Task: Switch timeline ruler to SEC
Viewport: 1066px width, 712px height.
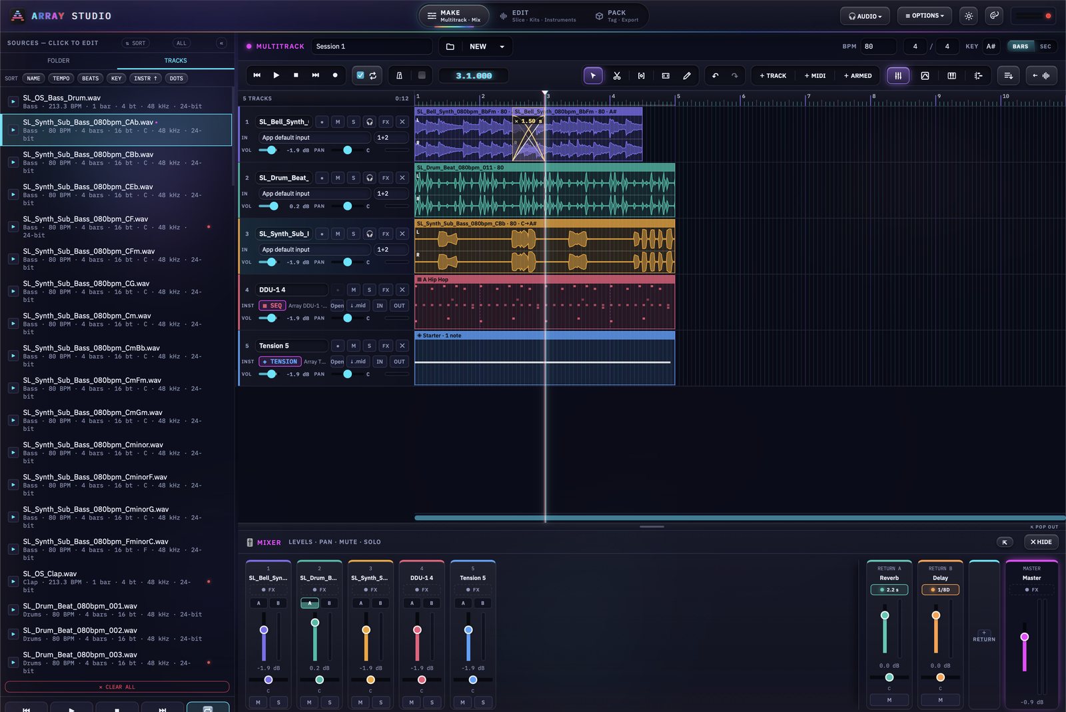Action: click(x=1045, y=47)
